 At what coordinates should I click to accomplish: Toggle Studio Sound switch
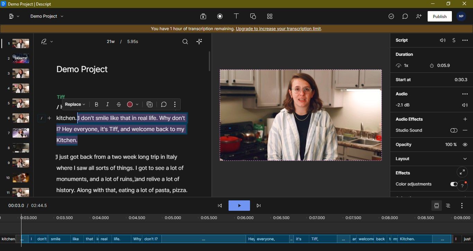coord(454,130)
